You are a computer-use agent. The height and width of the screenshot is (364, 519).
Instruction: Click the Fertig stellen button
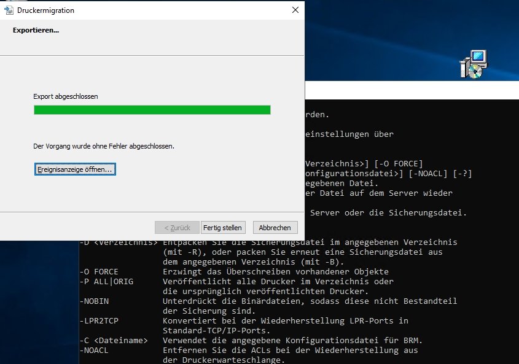pyautogui.click(x=222, y=227)
